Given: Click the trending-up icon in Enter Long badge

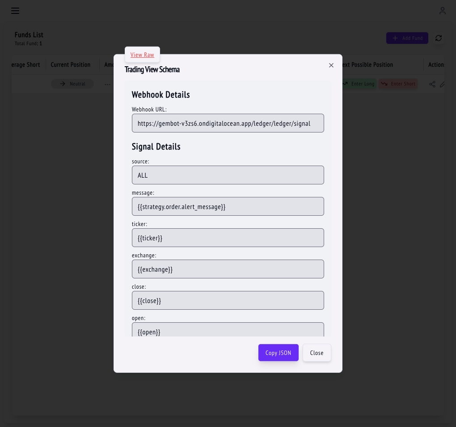Looking at the screenshot, I should (345, 84).
